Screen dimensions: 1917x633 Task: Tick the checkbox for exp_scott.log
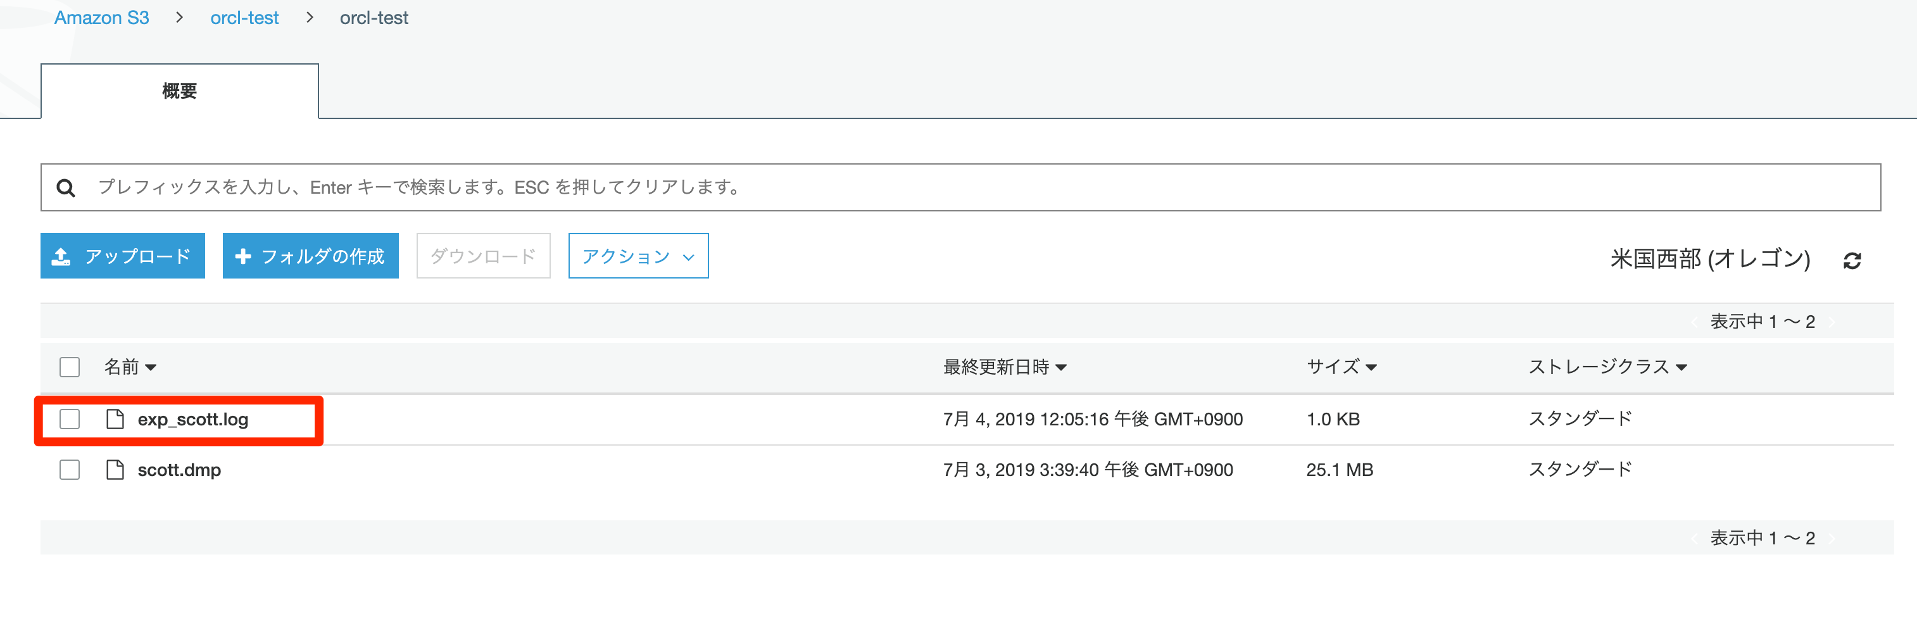coord(70,420)
